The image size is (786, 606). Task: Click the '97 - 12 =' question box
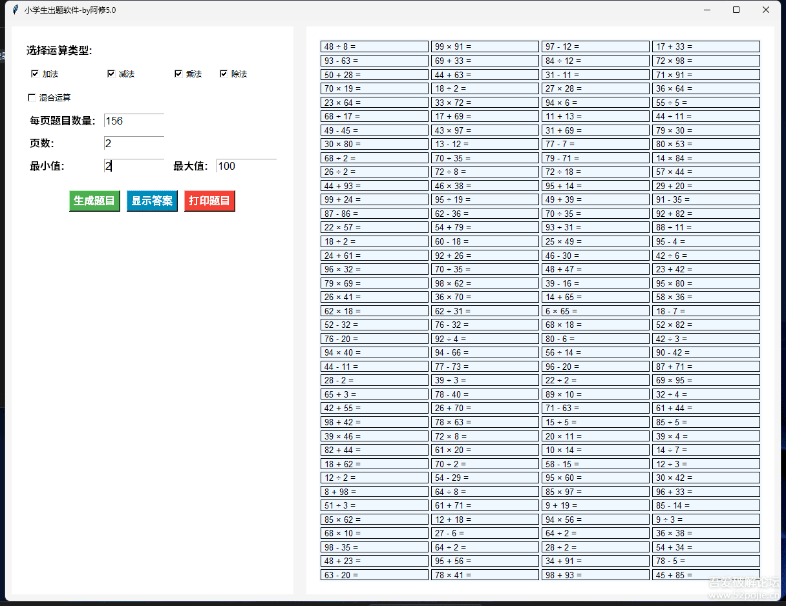point(595,46)
